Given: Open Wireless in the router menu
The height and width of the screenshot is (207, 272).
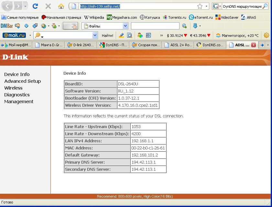Looking at the screenshot, I should coord(13,88).
